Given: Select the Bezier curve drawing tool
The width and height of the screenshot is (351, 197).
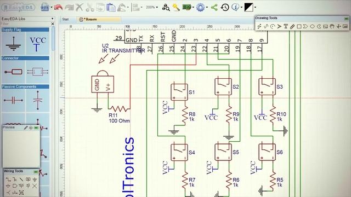Looking at the screenshot, I should (x=266, y=26).
